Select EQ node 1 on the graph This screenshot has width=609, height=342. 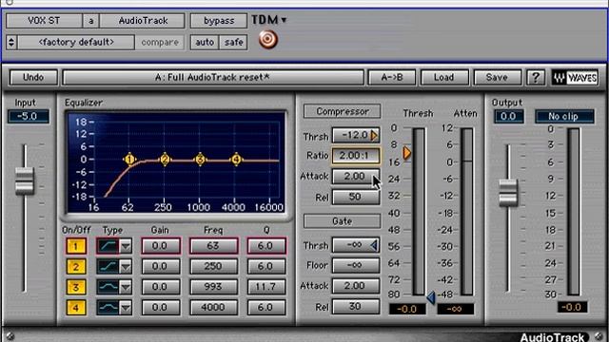[x=129, y=160]
